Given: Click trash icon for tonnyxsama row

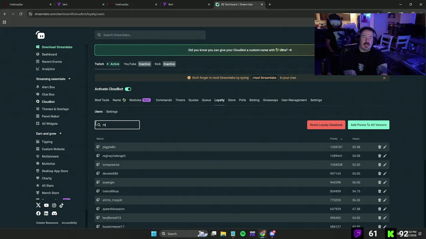Looking at the screenshot, I should [379, 165].
